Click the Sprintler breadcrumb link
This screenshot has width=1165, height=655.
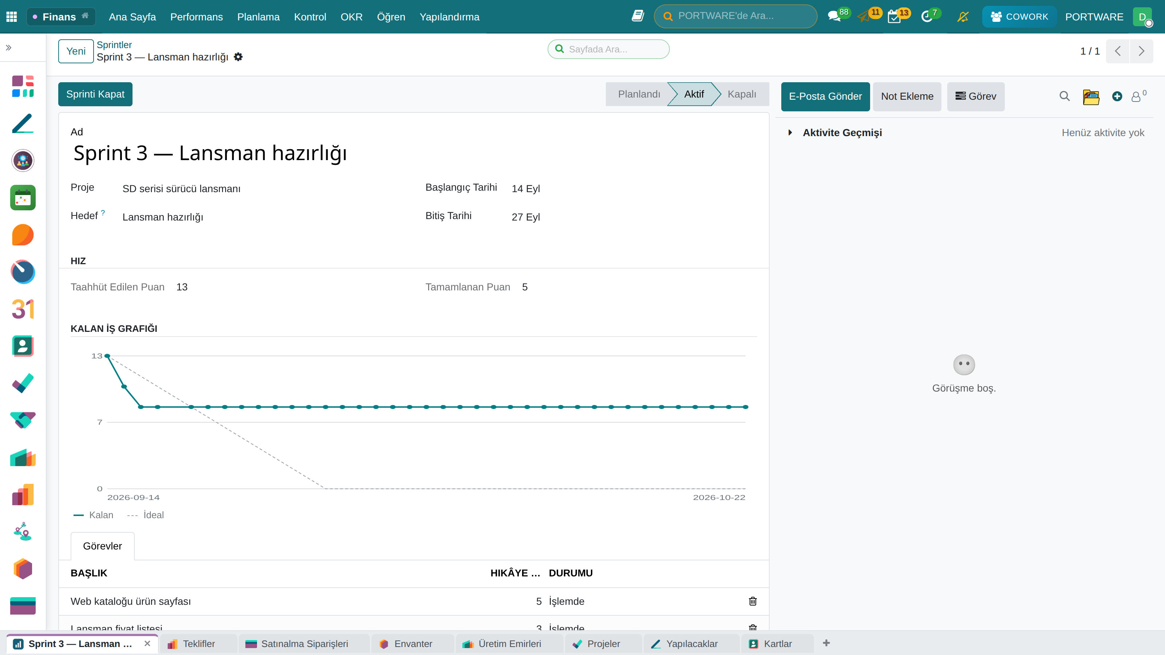coord(114,45)
